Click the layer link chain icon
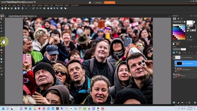The image size is (197, 111). 189,53
